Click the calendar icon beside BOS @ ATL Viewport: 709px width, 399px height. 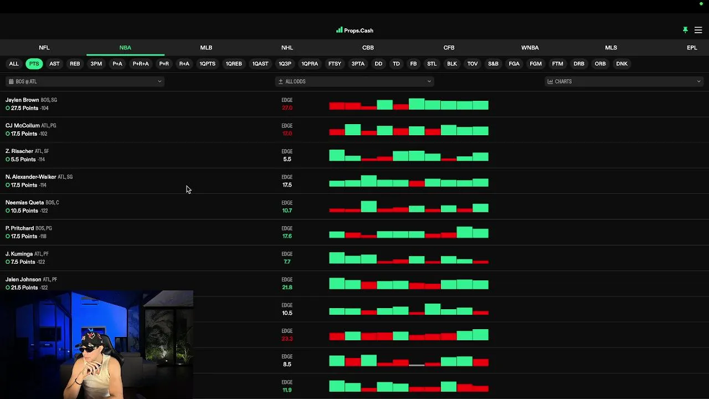click(x=11, y=81)
